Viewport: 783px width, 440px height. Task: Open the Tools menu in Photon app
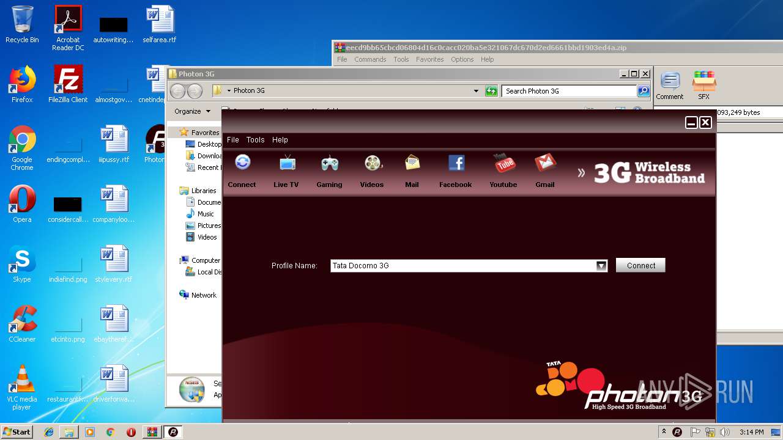(x=255, y=140)
